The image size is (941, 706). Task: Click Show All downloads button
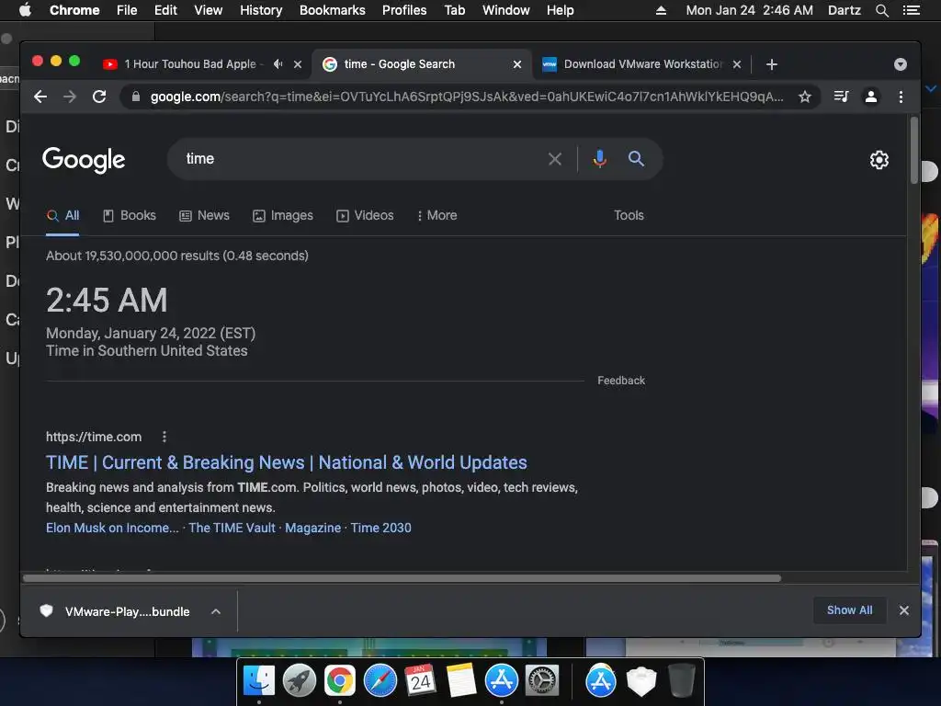click(x=849, y=610)
